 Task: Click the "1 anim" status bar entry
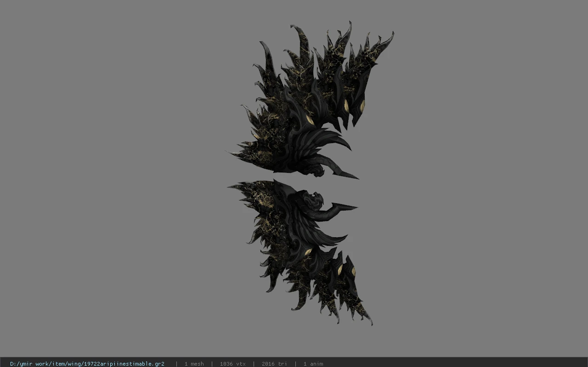coord(313,364)
